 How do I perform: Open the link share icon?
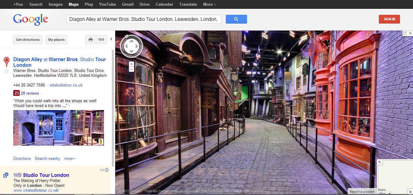click(x=101, y=40)
